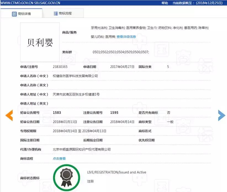Image resolution: width=227 pixels, height=192 pixels.
Task: Click the 贝利婴 trademark image
Action: pos(39,42)
